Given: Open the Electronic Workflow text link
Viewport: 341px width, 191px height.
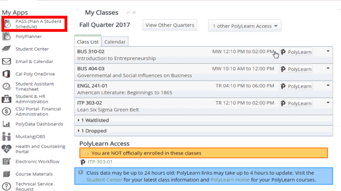Looking at the screenshot, I should (37, 162).
